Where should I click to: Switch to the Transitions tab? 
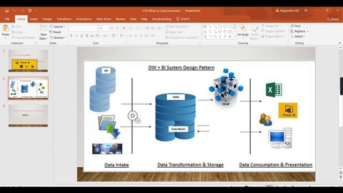tap(64, 19)
